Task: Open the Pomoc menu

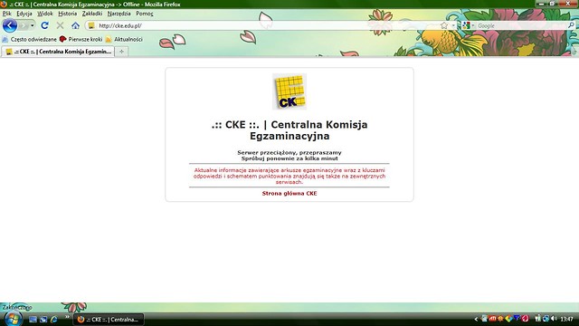Action: point(145,14)
